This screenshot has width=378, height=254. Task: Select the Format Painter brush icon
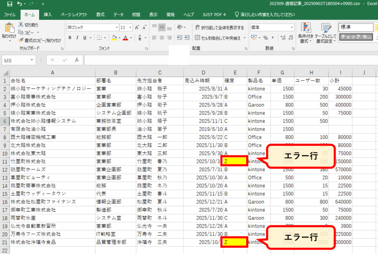tap(21, 40)
